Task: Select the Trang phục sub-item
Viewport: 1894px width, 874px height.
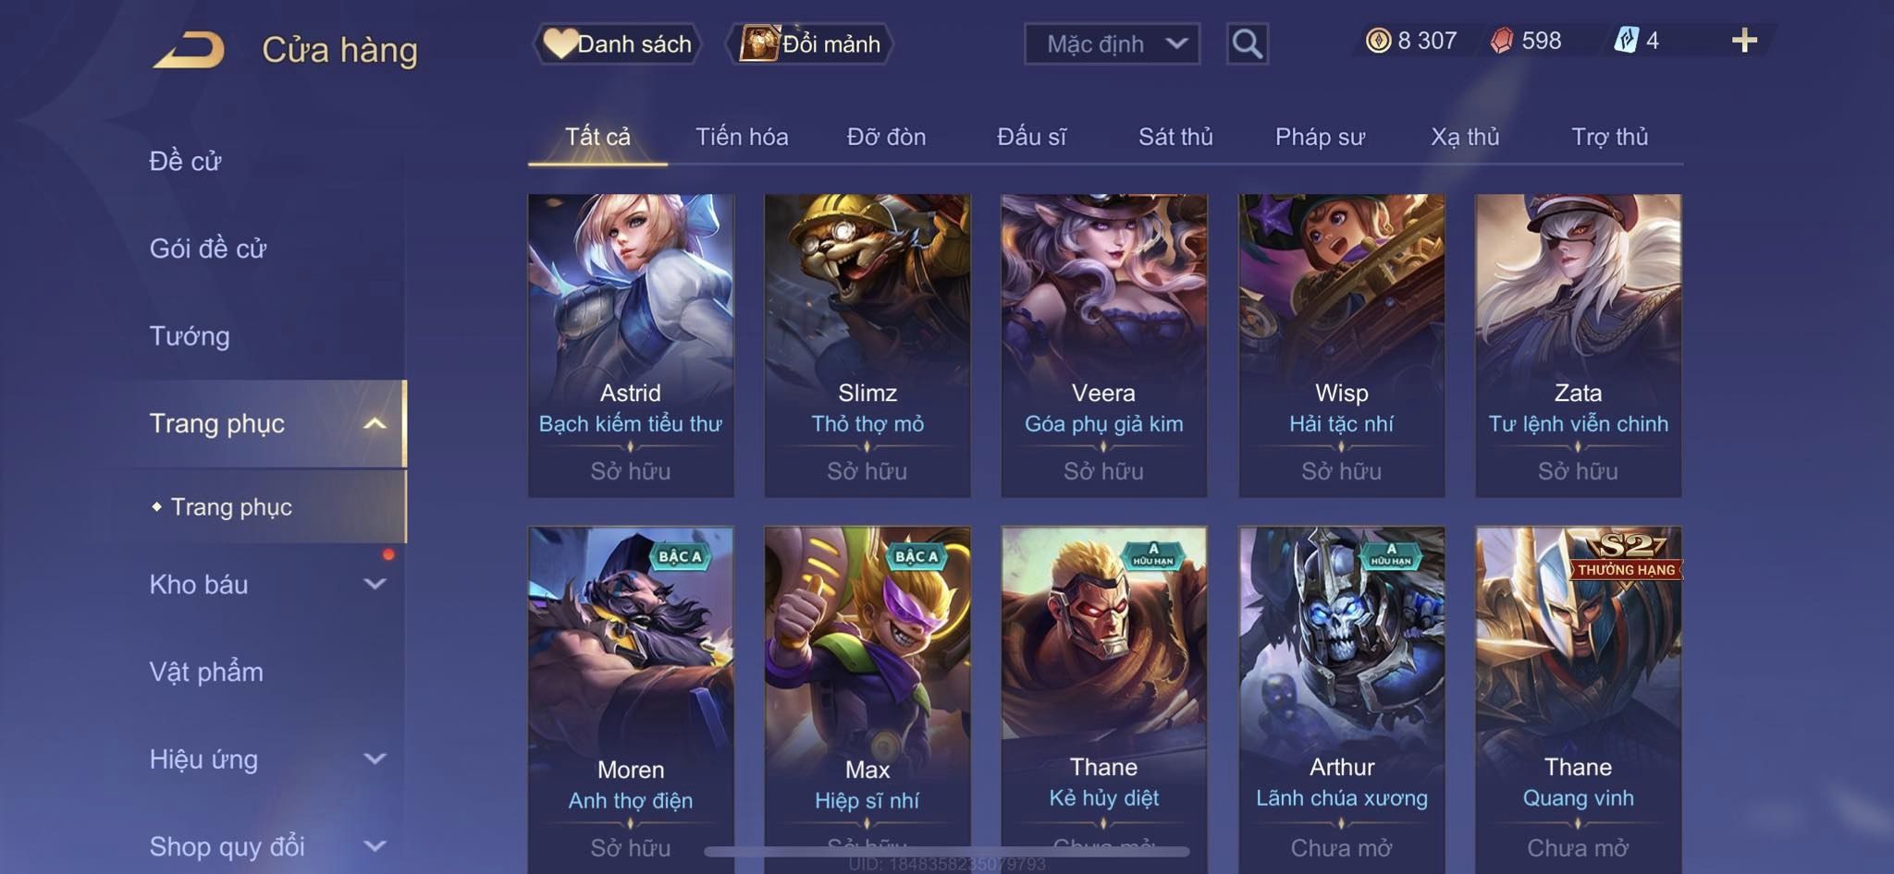Action: coord(231,507)
